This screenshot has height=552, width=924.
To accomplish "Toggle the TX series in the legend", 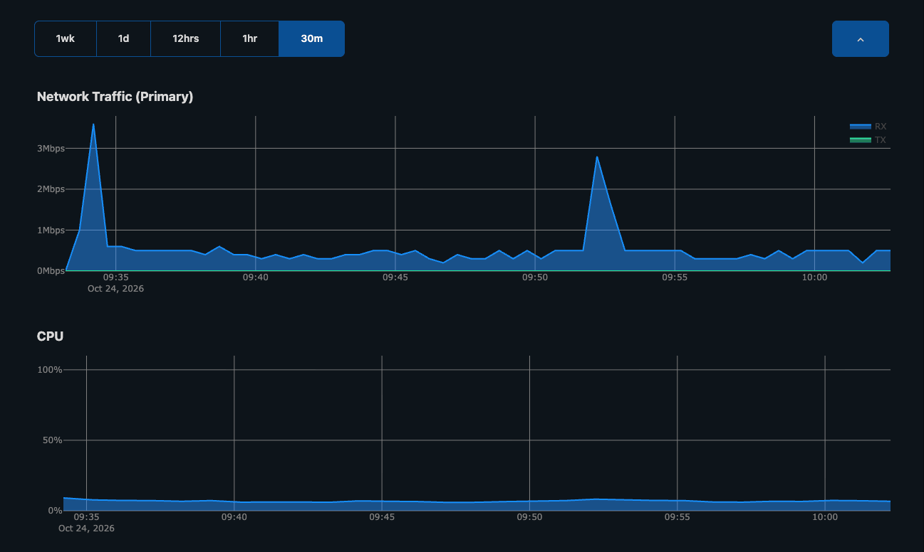I will (x=868, y=140).
